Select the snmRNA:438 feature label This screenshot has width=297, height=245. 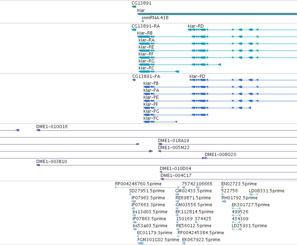pyautogui.click(x=155, y=17)
